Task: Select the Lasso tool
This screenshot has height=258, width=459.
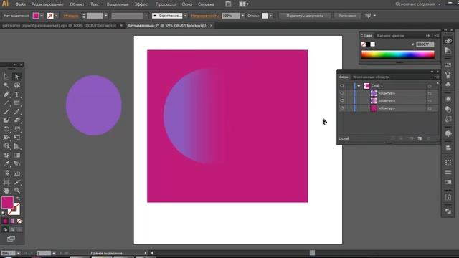Action: tap(16, 85)
